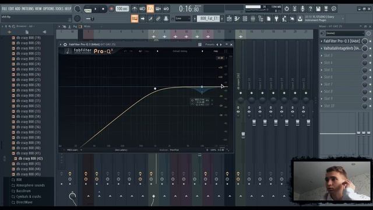The width and height of the screenshot is (373, 210).
Task: Expand the 'Atmosphere sounds' folder
Action: [30, 185]
